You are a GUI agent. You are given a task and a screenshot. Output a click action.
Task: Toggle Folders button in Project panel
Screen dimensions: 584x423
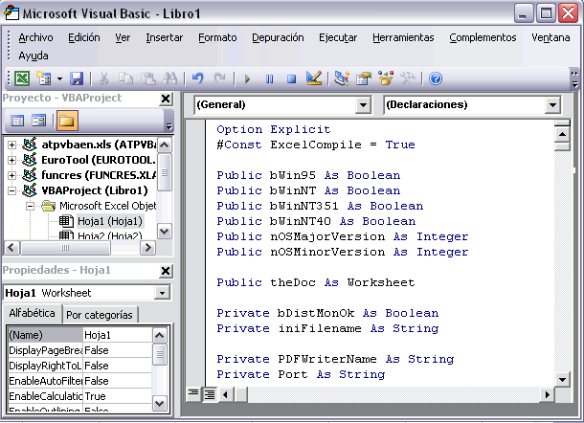(67, 121)
